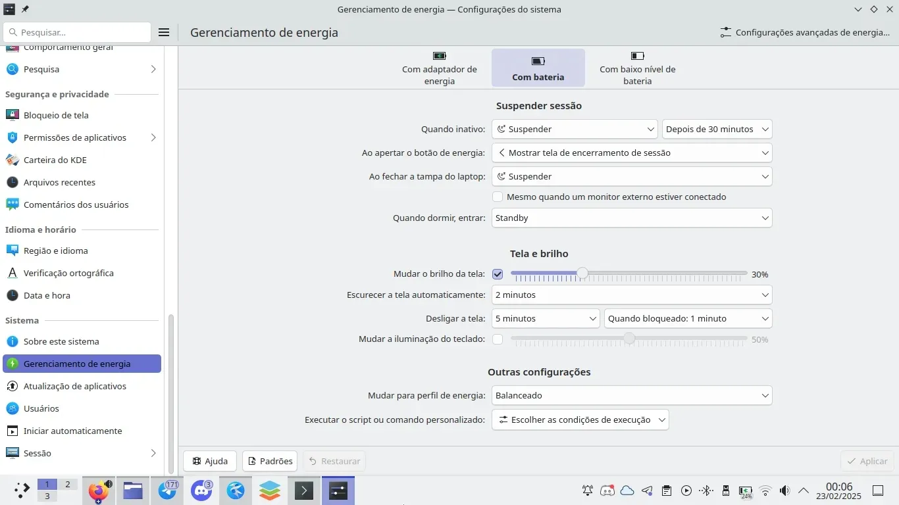Switch to 'Com adaptador de energia' tab
This screenshot has width=899, height=505.
coord(440,68)
